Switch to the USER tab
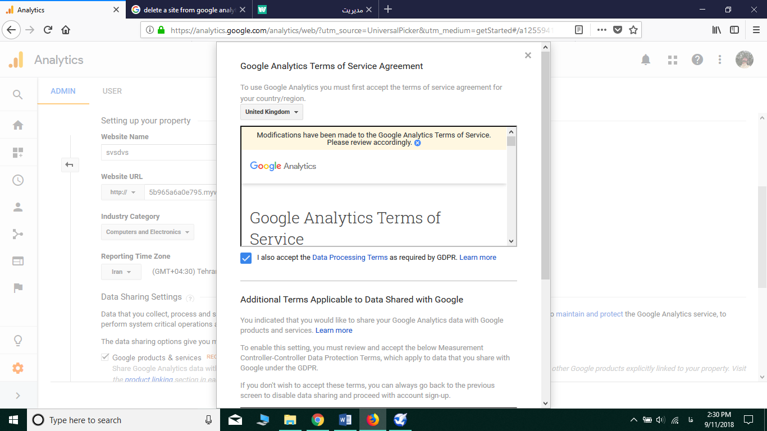 click(112, 91)
